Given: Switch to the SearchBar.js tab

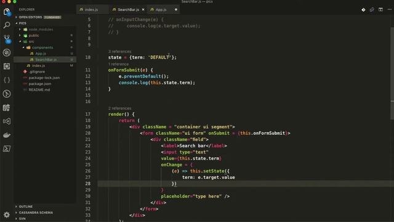Looking at the screenshot, I should [128, 10].
